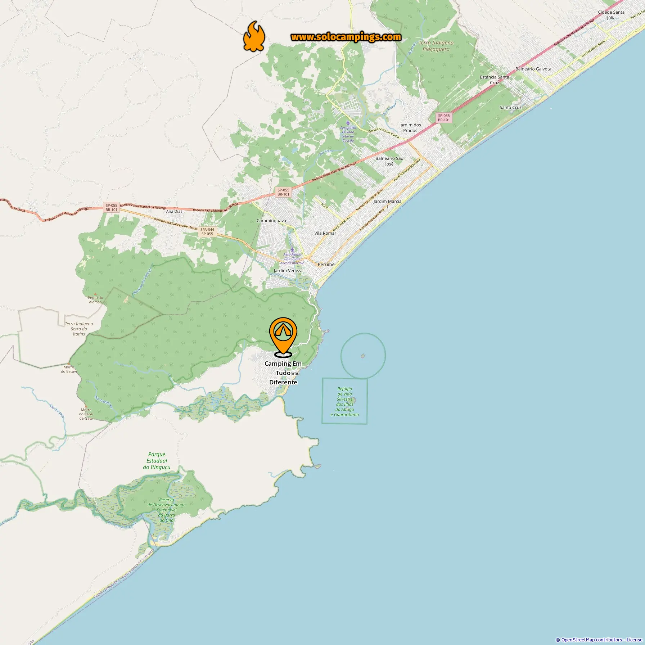Click the orange campfire logo icon
The width and height of the screenshot is (645, 645).
pos(254,36)
